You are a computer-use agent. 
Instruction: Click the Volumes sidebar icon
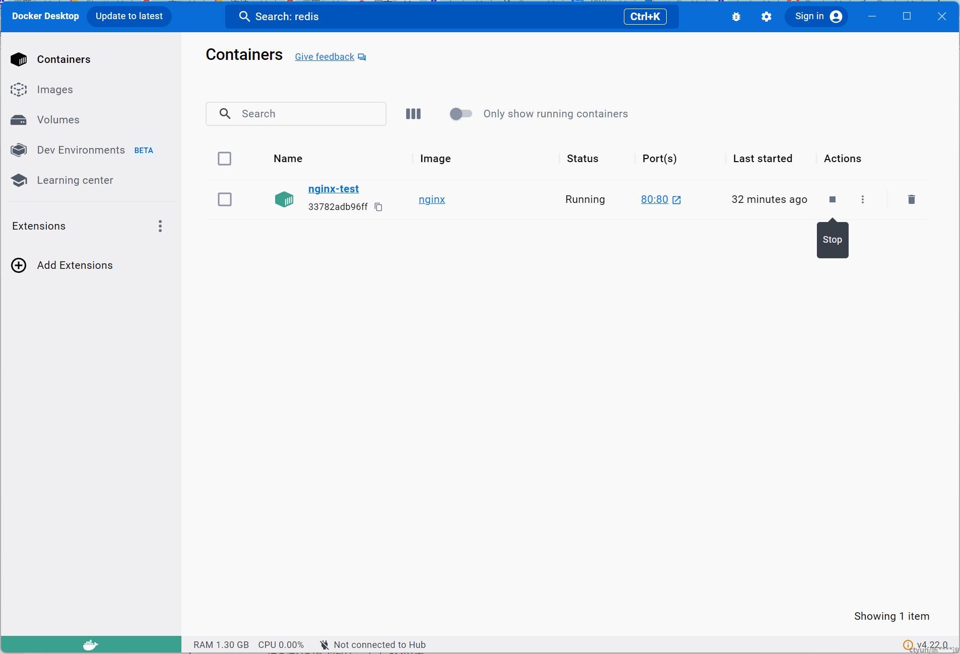coord(19,120)
